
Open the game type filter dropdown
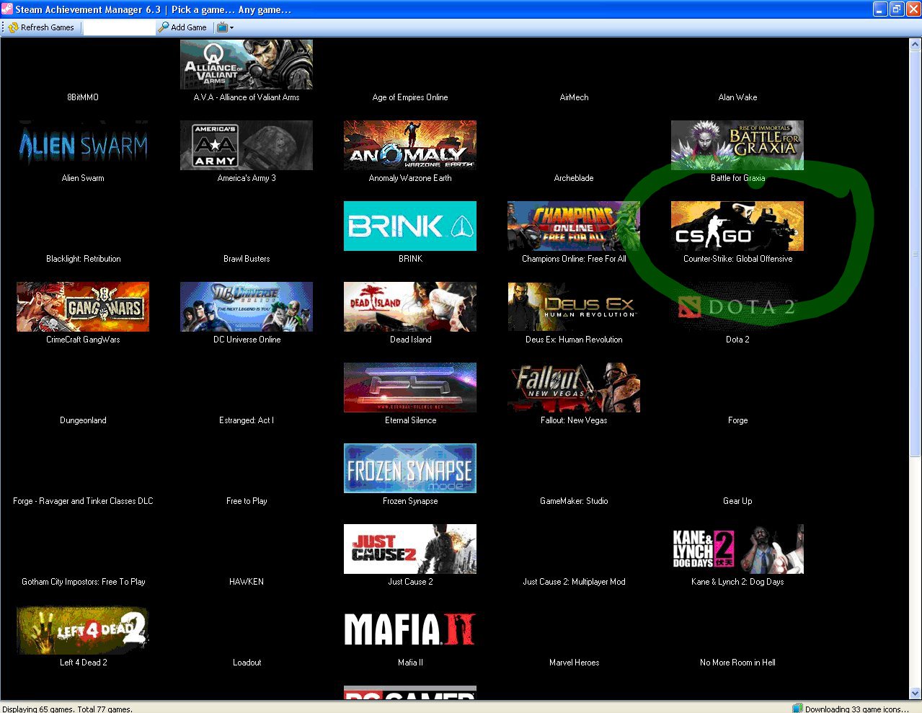coord(225,27)
